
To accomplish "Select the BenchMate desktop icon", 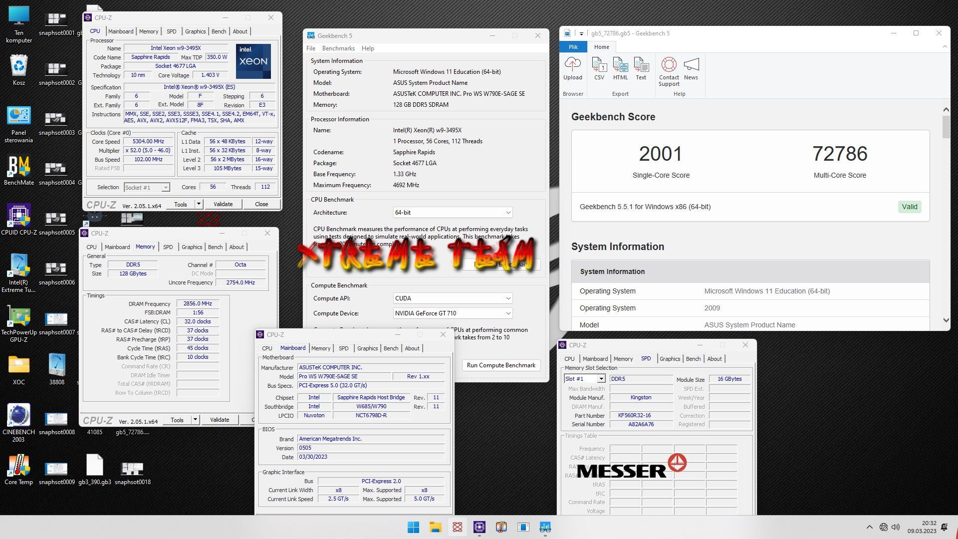I will point(19,171).
